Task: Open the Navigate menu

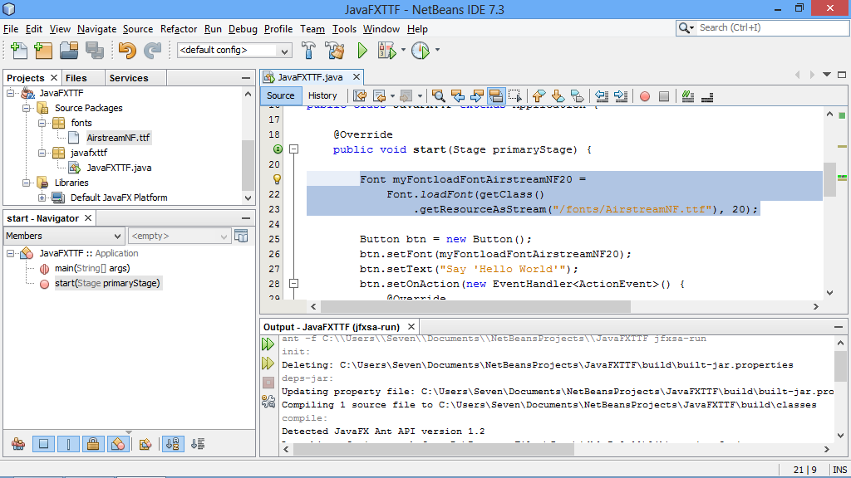Action: (x=96, y=29)
